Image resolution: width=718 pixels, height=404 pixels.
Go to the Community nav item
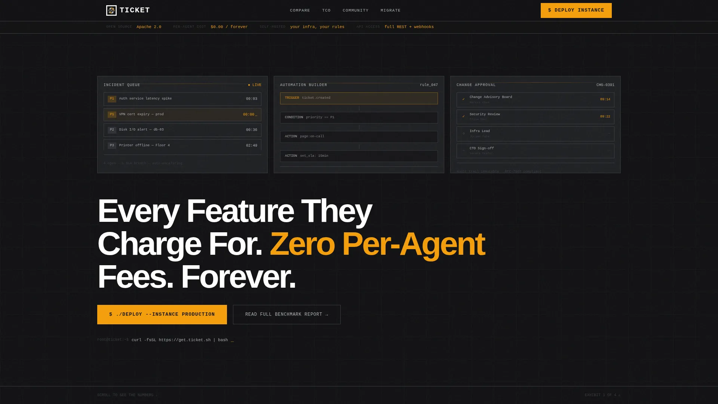[x=356, y=10]
